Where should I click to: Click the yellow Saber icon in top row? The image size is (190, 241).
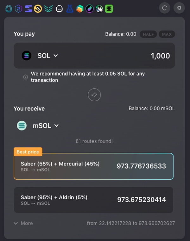[38, 9]
